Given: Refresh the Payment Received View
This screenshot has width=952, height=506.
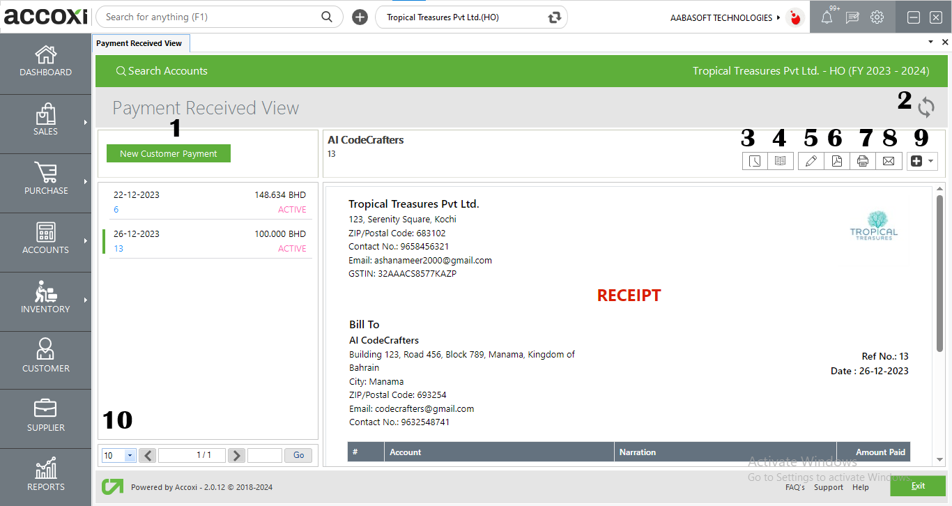Looking at the screenshot, I should [926, 108].
